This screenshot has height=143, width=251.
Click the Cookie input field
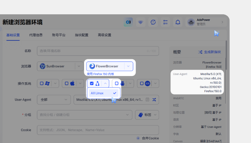click(98, 130)
